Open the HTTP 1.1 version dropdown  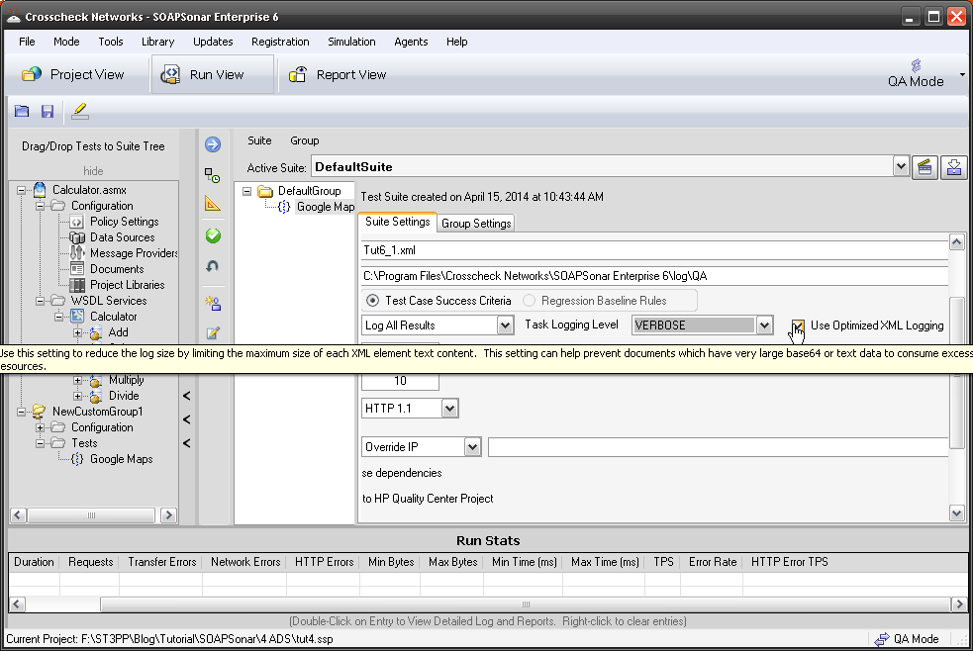tap(450, 409)
